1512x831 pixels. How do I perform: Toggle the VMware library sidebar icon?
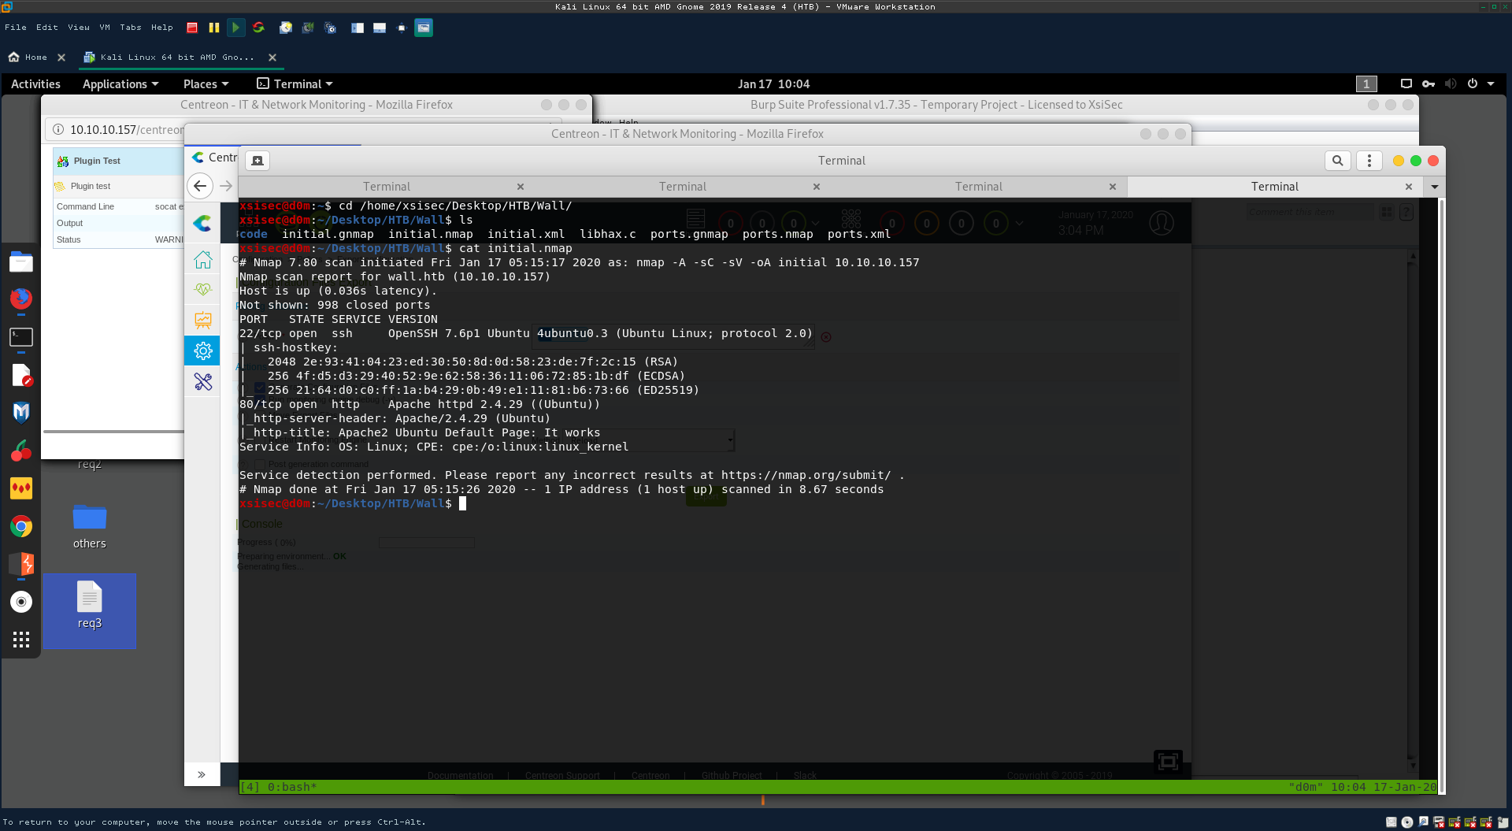point(358,28)
